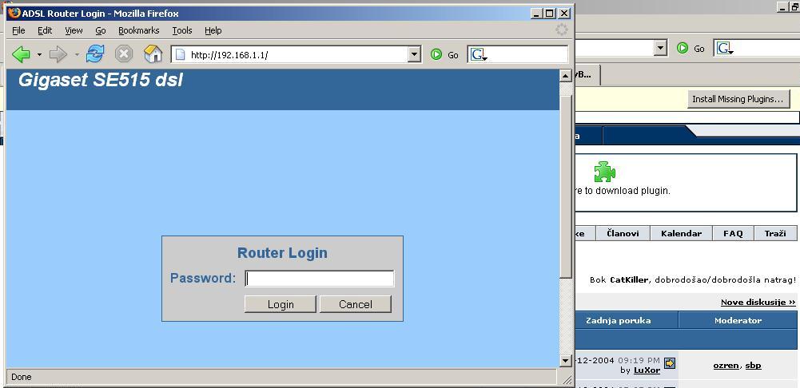Open last post arrow icon next to LuXor
The height and width of the screenshot is (388, 800).
coord(670,363)
